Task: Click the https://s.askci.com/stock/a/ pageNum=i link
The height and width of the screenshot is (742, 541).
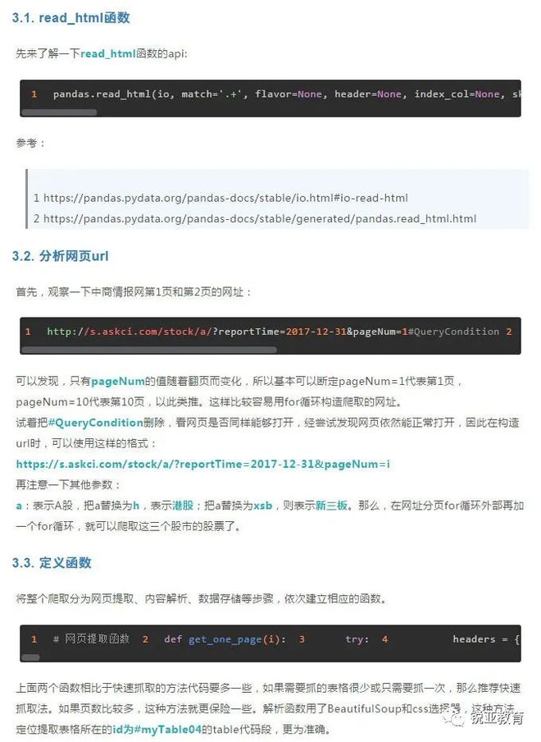Action: (x=203, y=464)
